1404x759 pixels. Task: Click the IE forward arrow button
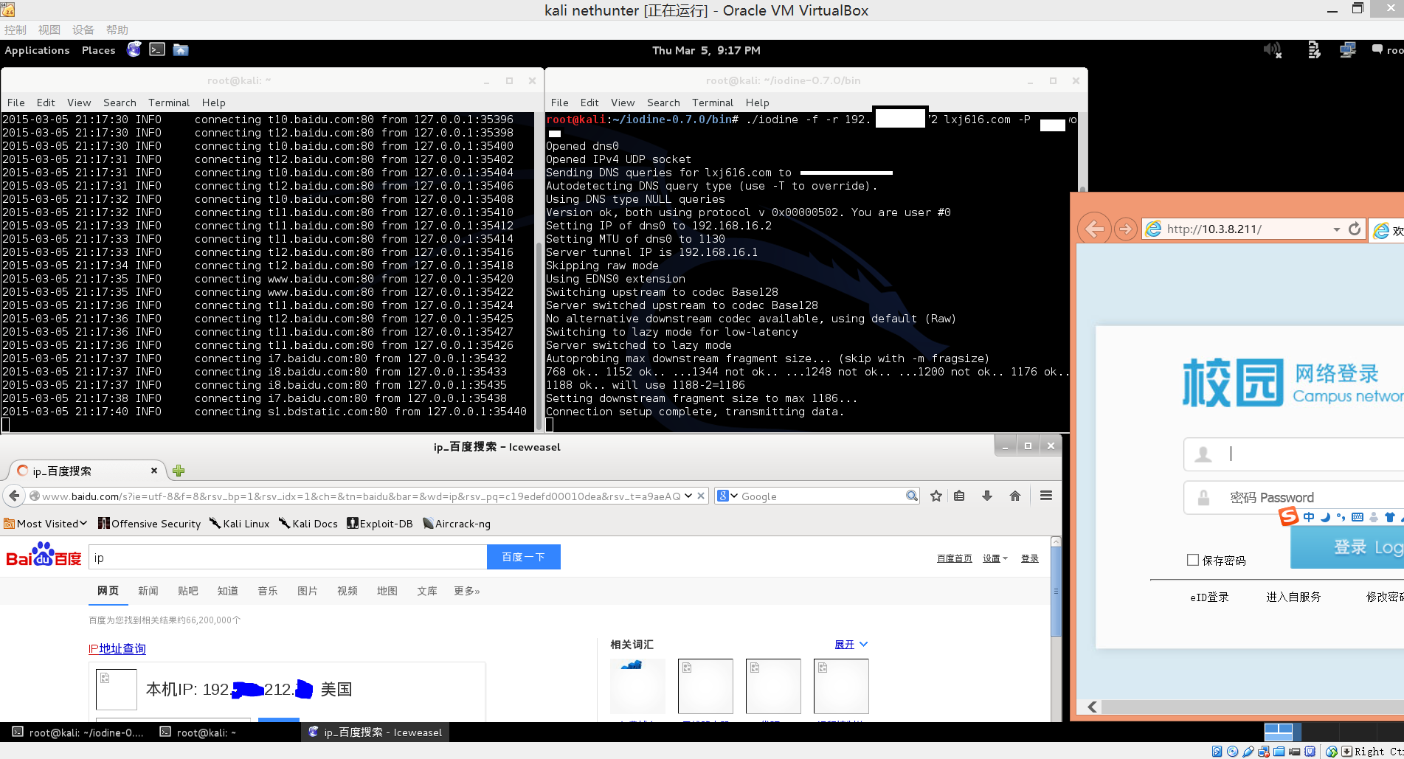tap(1125, 229)
